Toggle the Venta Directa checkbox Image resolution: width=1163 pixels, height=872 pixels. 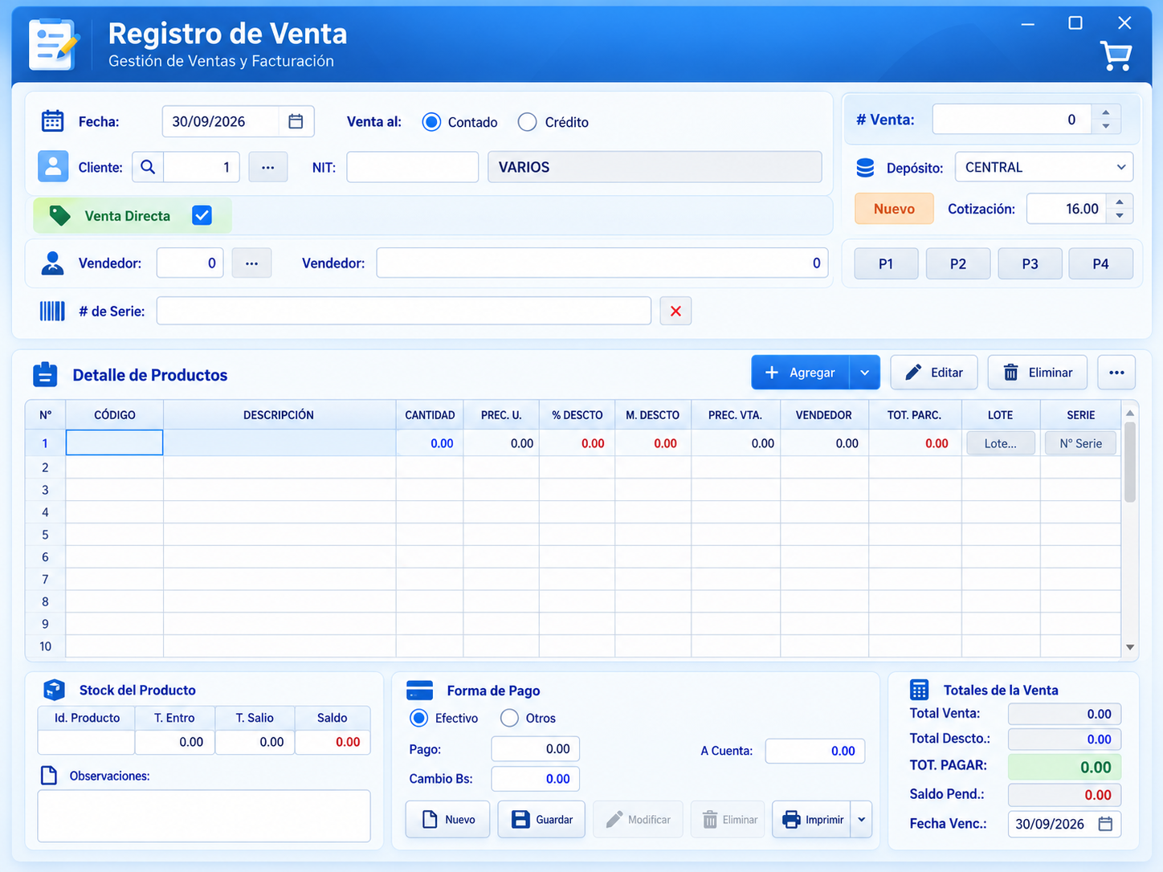click(202, 215)
